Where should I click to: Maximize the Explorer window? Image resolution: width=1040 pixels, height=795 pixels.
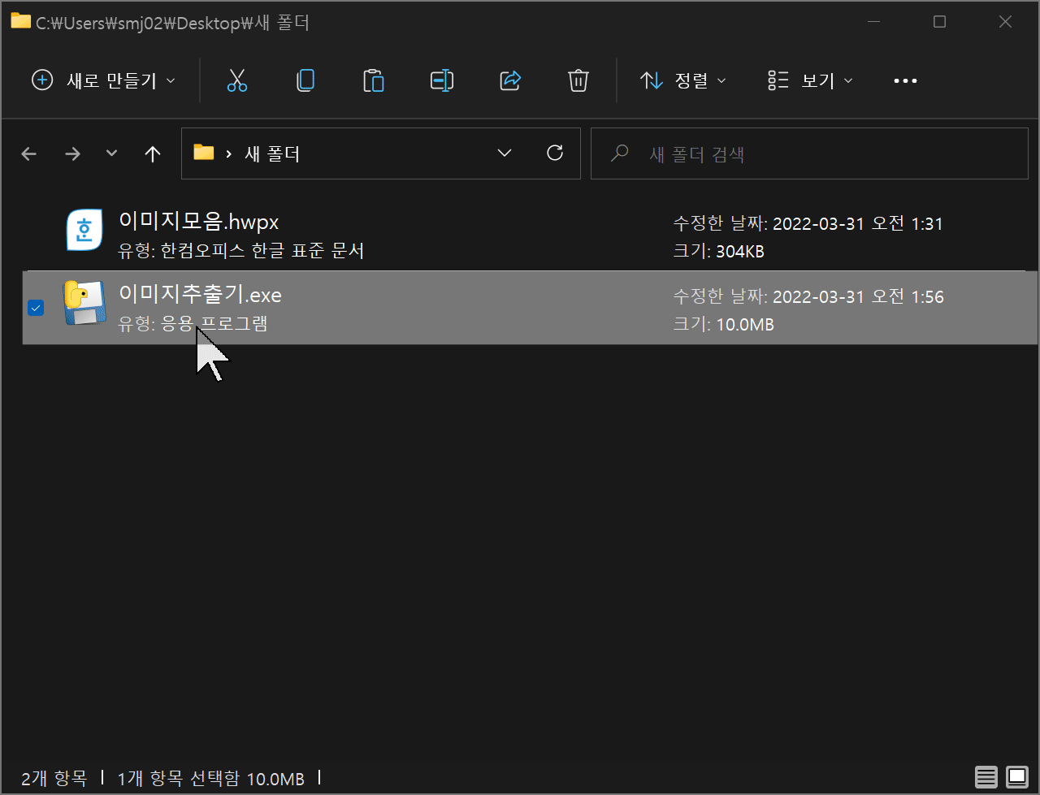(x=940, y=22)
